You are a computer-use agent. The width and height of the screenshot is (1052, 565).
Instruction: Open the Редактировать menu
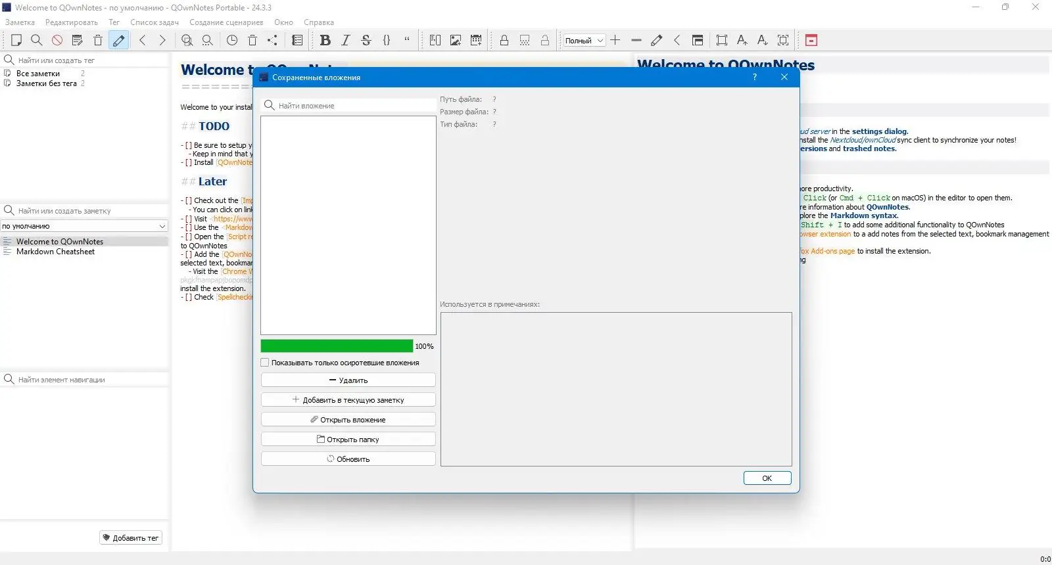(72, 22)
